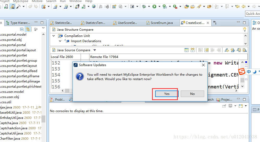Click inside Quick Access field
This screenshot has width=260, height=142.
click(x=252, y=14)
